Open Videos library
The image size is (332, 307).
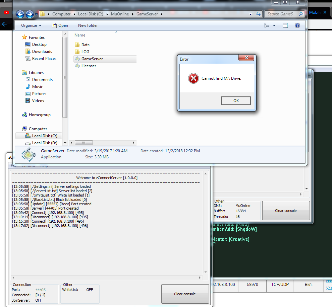pos(35,101)
